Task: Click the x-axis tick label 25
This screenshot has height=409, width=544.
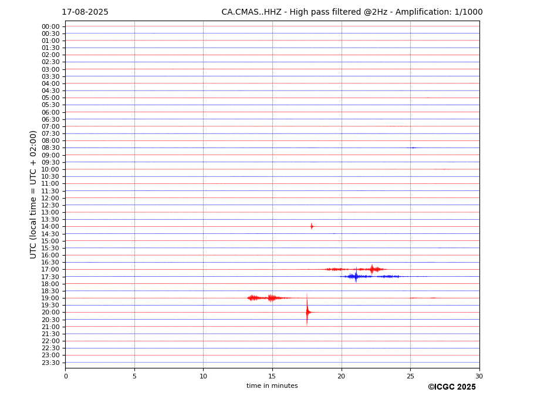Action: (x=410, y=376)
